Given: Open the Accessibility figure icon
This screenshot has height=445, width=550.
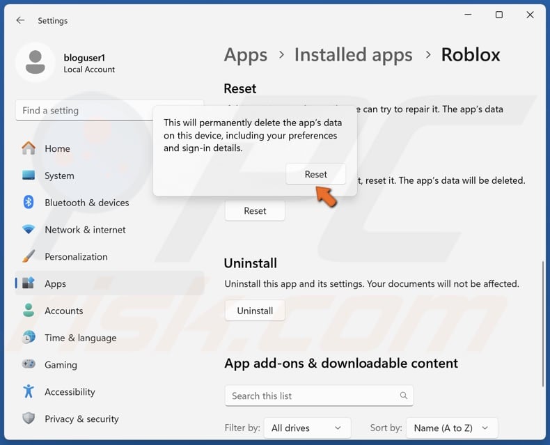Looking at the screenshot, I should click(x=29, y=392).
